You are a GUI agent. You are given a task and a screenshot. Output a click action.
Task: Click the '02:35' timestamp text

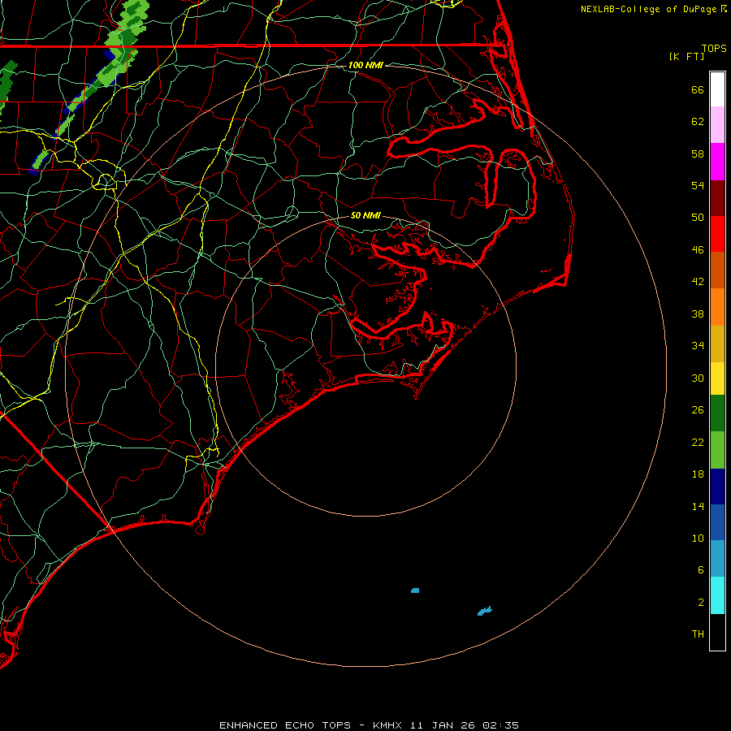500,725
